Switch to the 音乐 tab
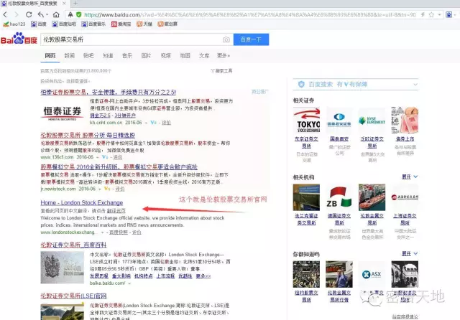This screenshot has width=460, height=320. pyautogui.click(x=127, y=56)
